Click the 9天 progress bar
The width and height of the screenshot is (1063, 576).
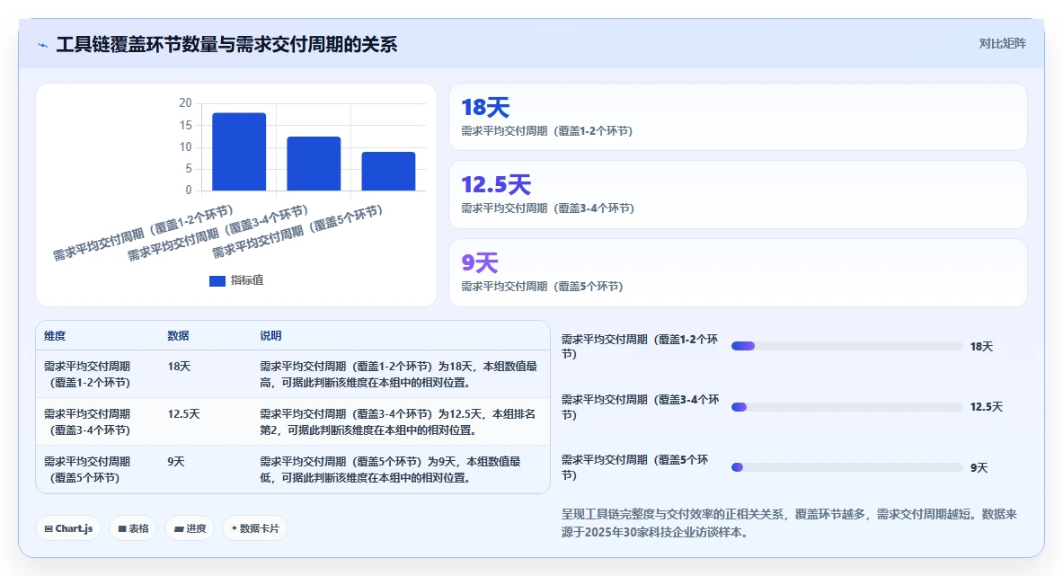[846, 467]
